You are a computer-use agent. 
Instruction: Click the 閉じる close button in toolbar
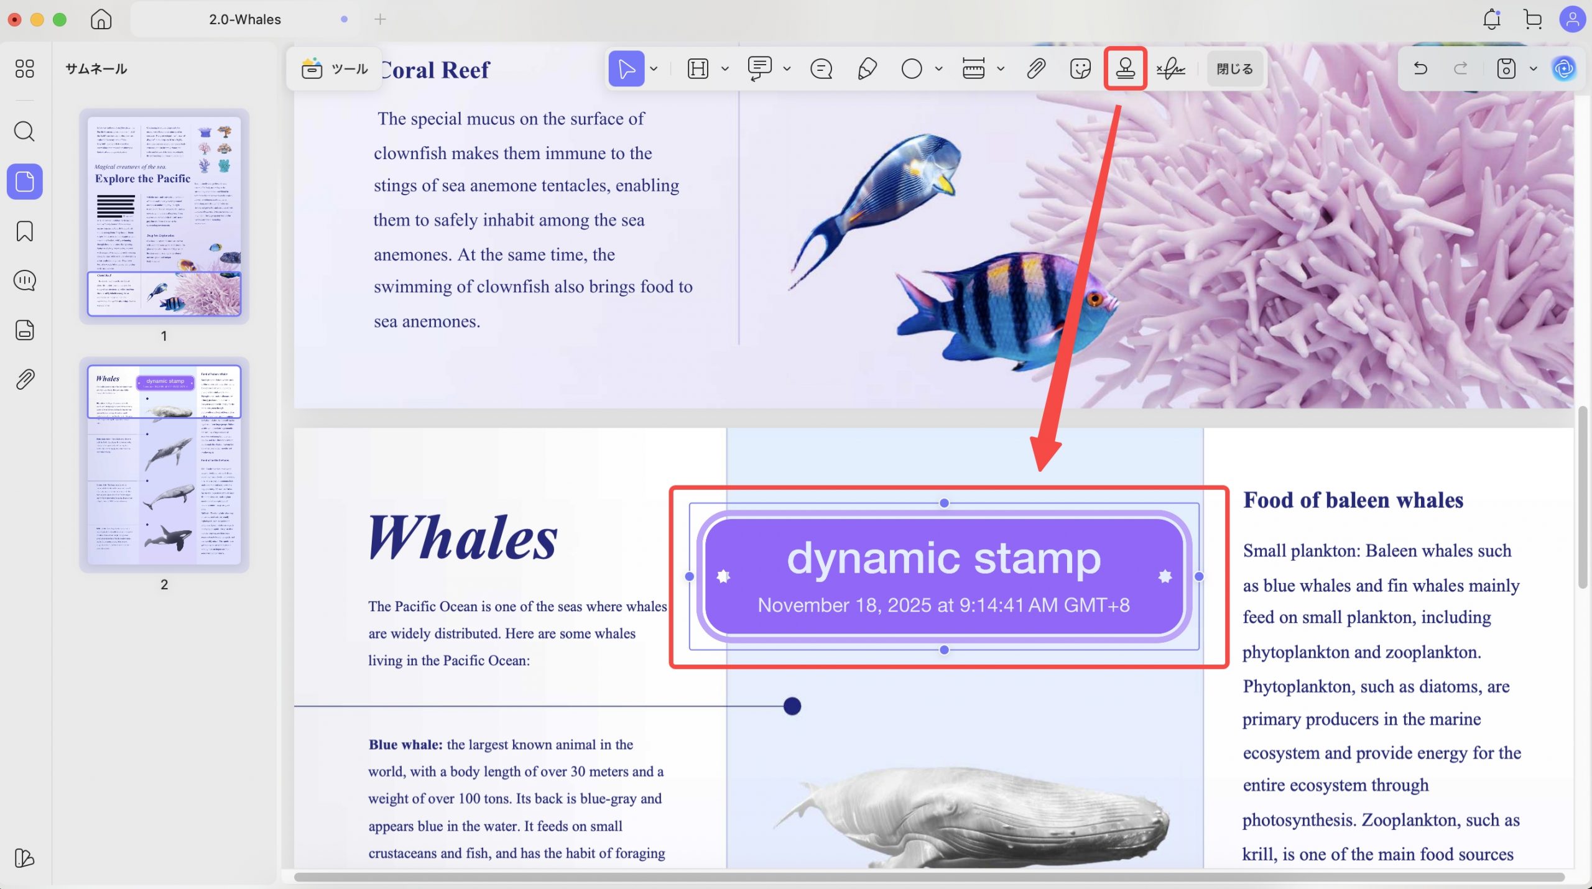click(1234, 68)
